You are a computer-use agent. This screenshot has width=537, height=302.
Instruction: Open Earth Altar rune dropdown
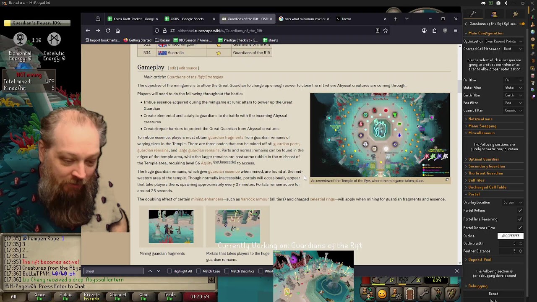514,95
